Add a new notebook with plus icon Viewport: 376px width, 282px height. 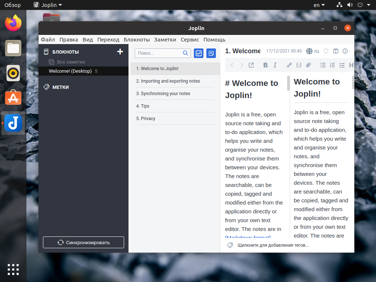[x=120, y=51]
